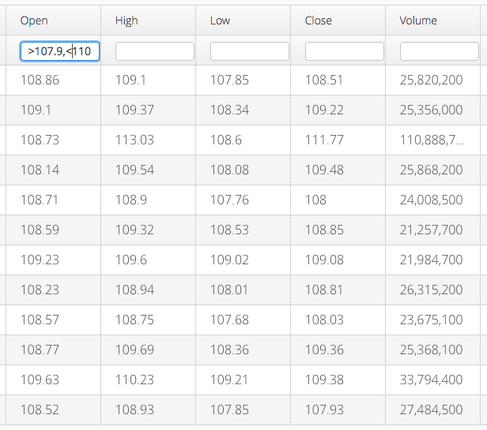This screenshot has width=487, height=430.
Task: Click Volume value 33,794,400
Action: [431, 380]
